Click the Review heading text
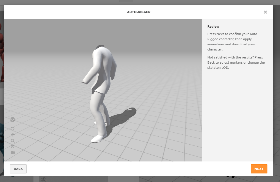Image resolution: width=280 pixels, height=182 pixels. [213, 27]
